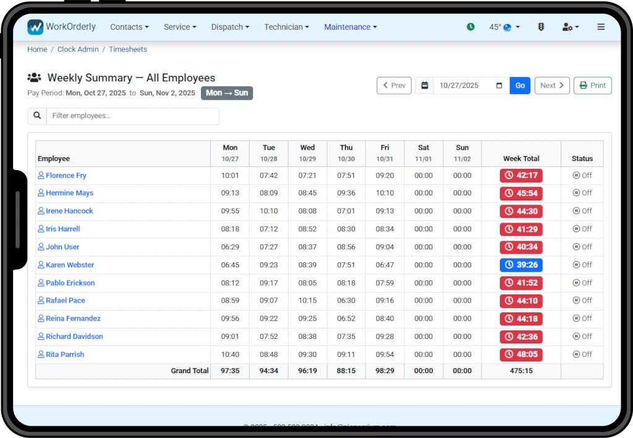Screen dimensions: 633x438
Task: Open Hermine Mays employee link
Action: pos(69,193)
